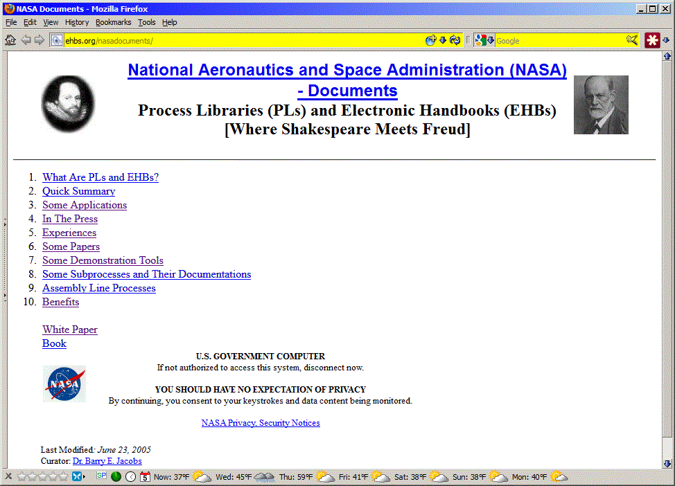Open the Dr. Barry E. Jacobs curator link
Screen dimensions: 675x486
107,460
